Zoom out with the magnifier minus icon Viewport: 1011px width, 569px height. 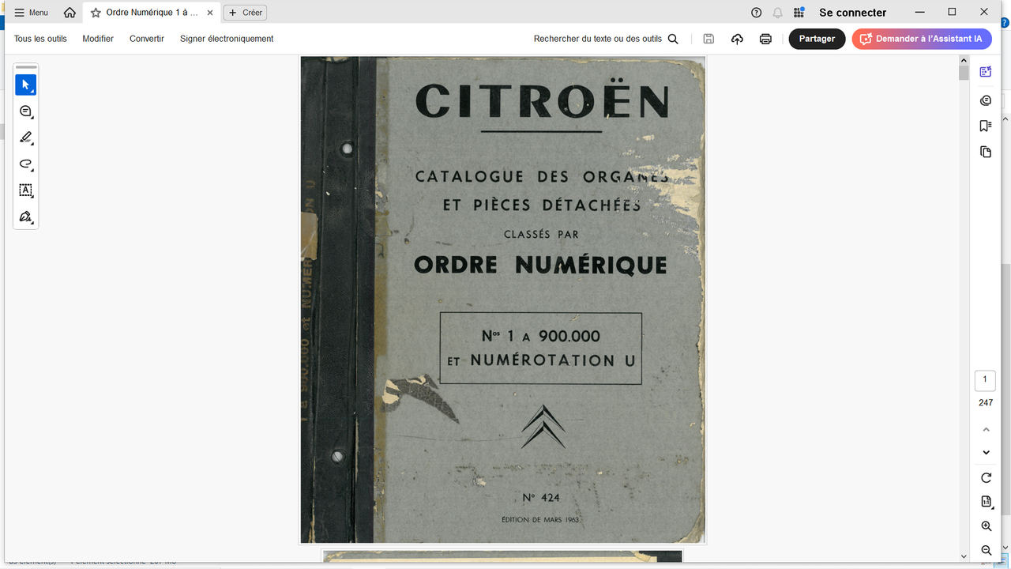tap(986, 550)
